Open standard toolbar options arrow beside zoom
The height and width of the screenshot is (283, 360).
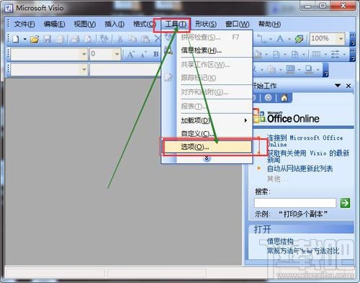pos(352,40)
